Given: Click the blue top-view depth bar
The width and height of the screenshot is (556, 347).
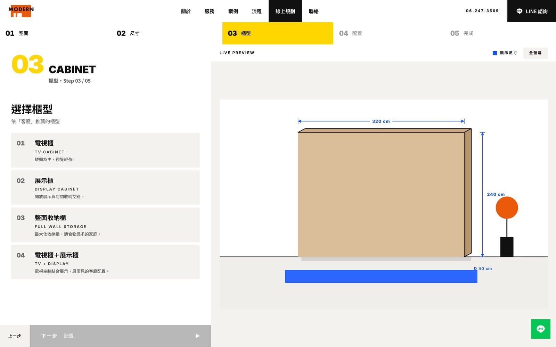Looking at the screenshot, I should click(x=381, y=277).
